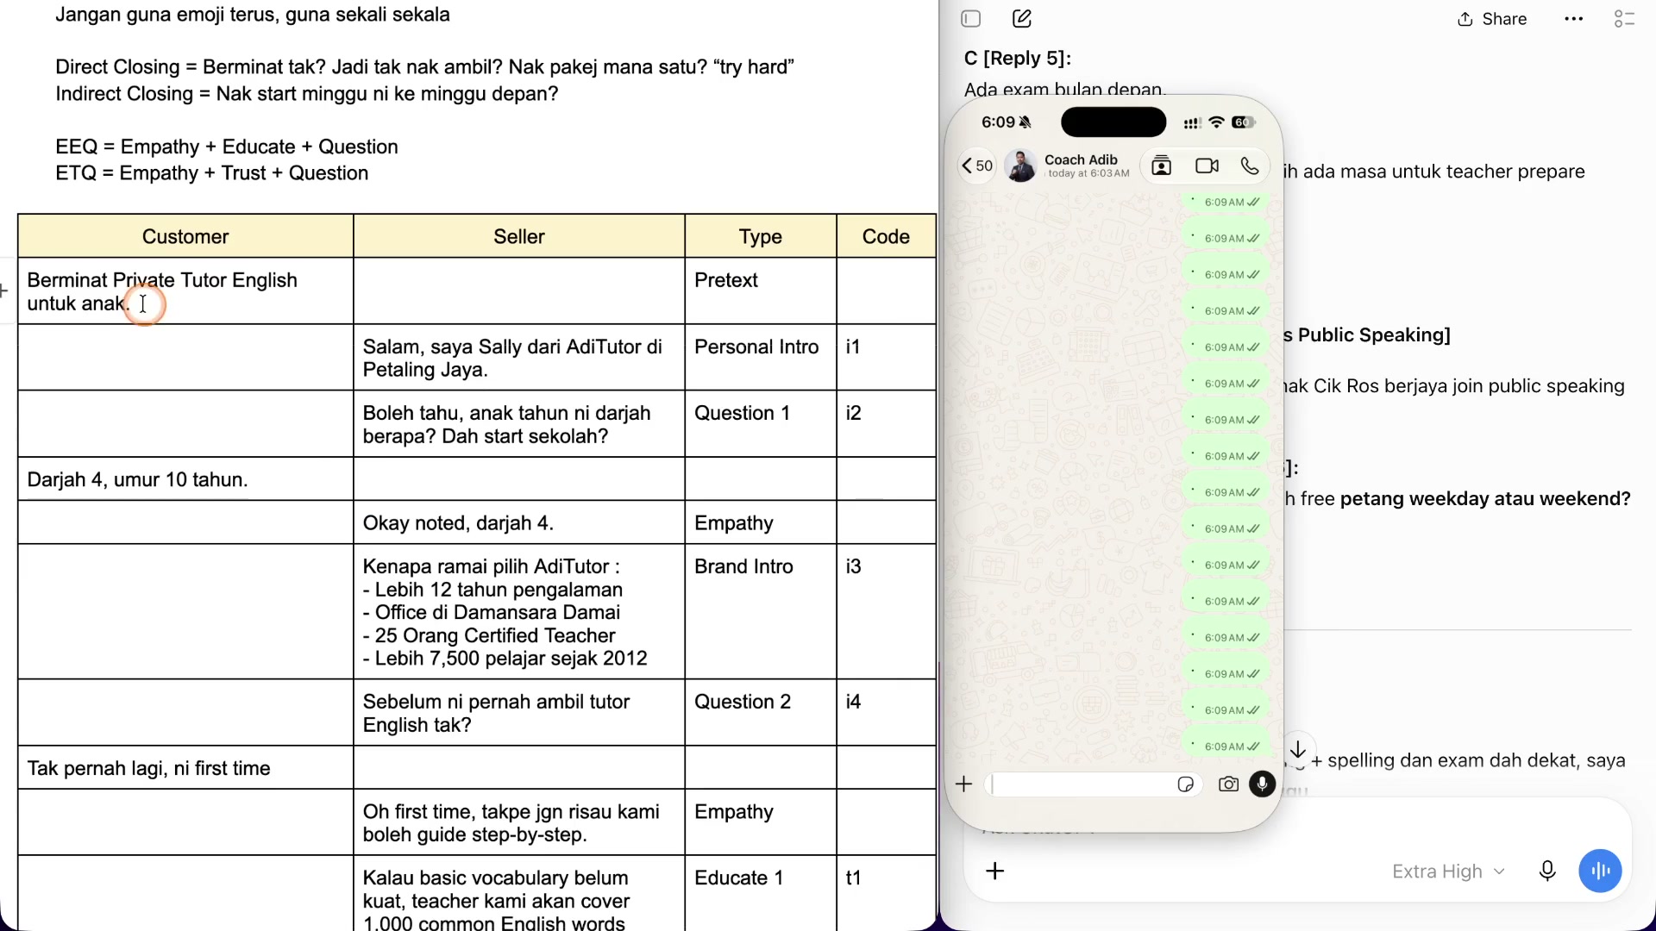This screenshot has height=931, width=1656.
Task: Click the Type column header
Action: (761, 236)
